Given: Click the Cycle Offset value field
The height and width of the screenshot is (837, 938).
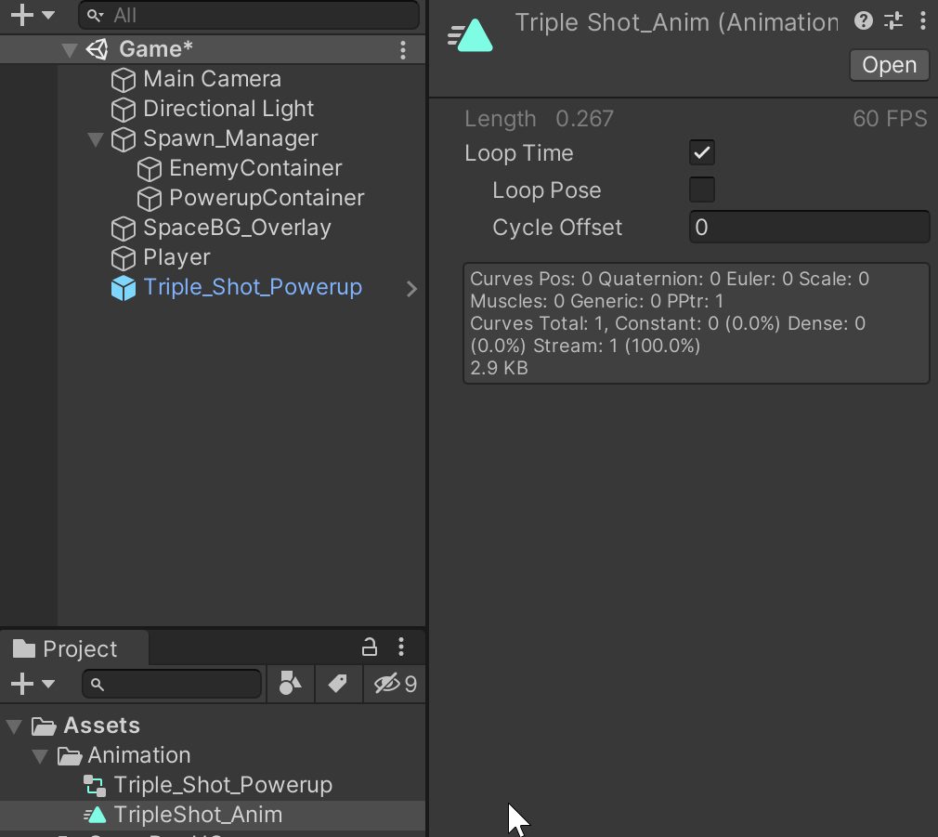Looking at the screenshot, I should click(810, 227).
